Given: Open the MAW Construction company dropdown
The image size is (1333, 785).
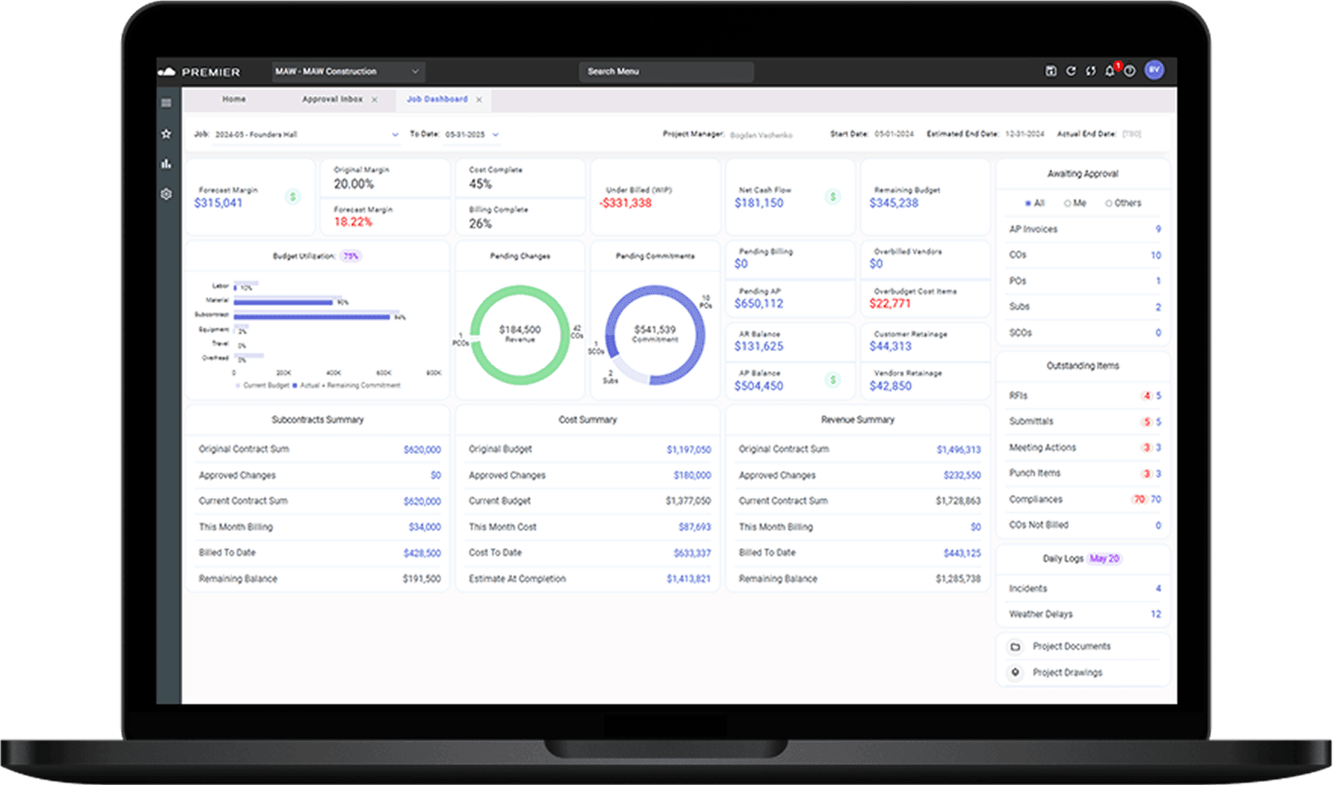Looking at the screenshot, I should 347,72.
